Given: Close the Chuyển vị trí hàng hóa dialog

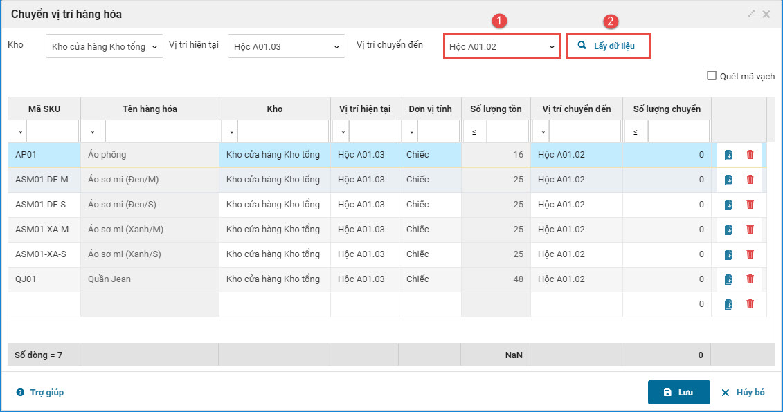Looking at the screenshot, I should tap(766, 14).
